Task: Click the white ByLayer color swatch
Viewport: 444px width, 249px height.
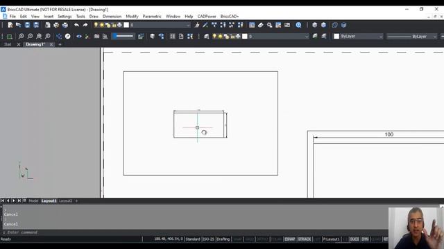Action: click(336, 37)
